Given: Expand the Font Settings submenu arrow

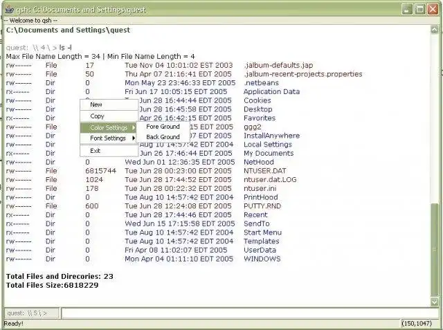Looking at the screenshot, I should 134,138.
